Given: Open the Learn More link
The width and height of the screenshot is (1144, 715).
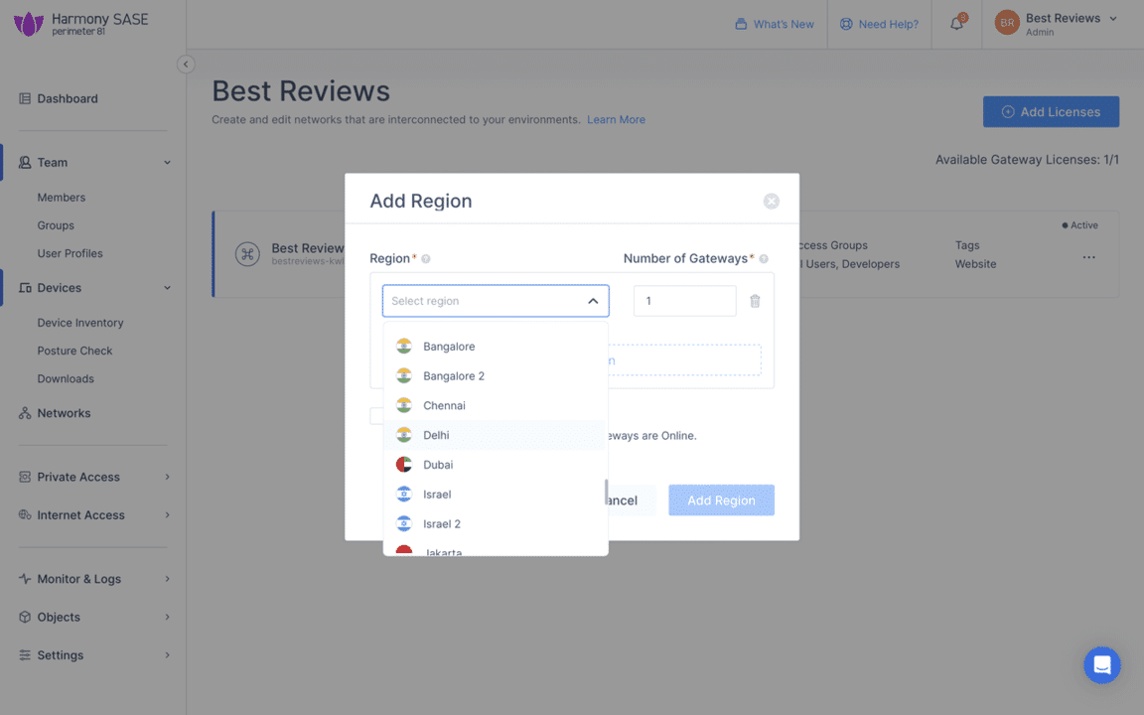Looking at the screenshot, I should pyautogui.click(x=616, y=120).
